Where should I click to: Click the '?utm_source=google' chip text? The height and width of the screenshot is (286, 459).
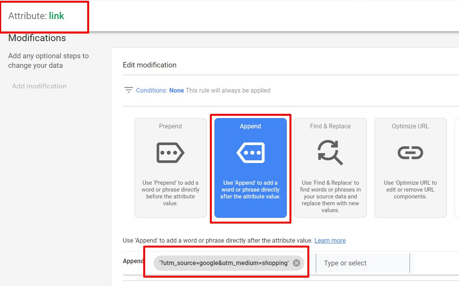[x=224, y=263]
